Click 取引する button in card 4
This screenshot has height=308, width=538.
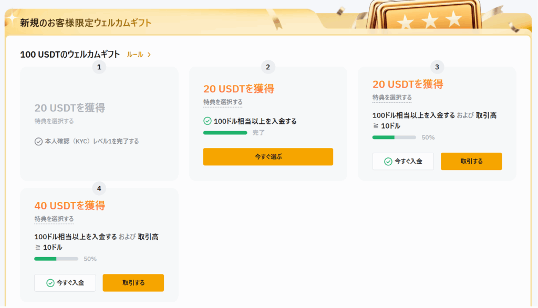pyautogui.click(x=133, y=283)
